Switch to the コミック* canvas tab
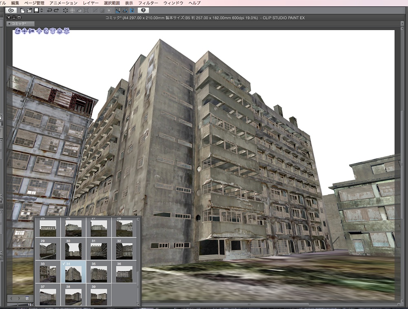Image resolution: width=408 pixels, height=309 pixels. coord(20,24)
